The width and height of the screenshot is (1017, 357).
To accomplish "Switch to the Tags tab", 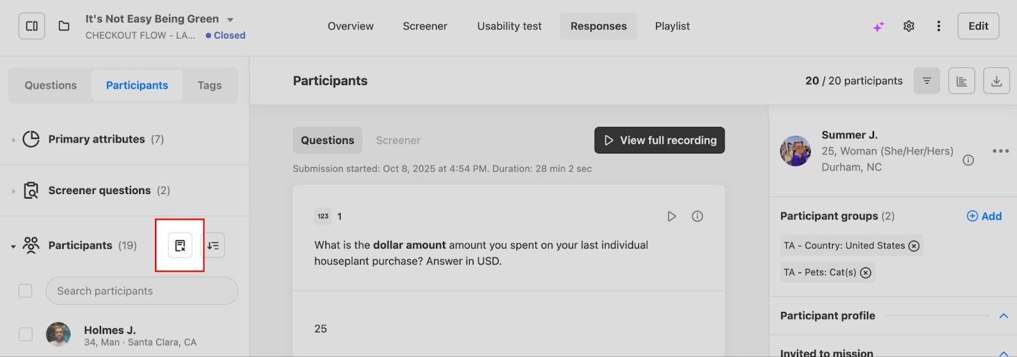I will point(209,86).
